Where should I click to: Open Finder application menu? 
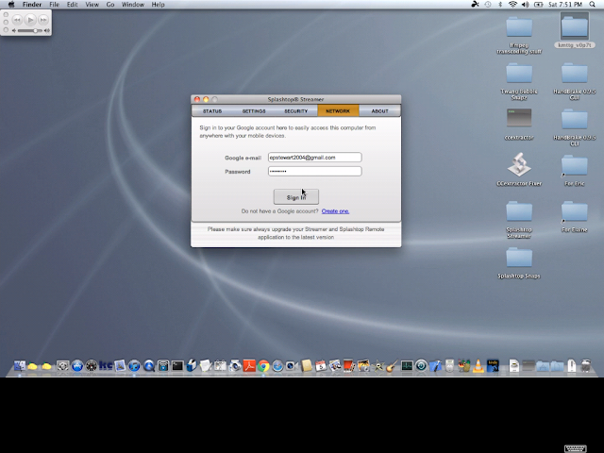(x=31, y=5)
